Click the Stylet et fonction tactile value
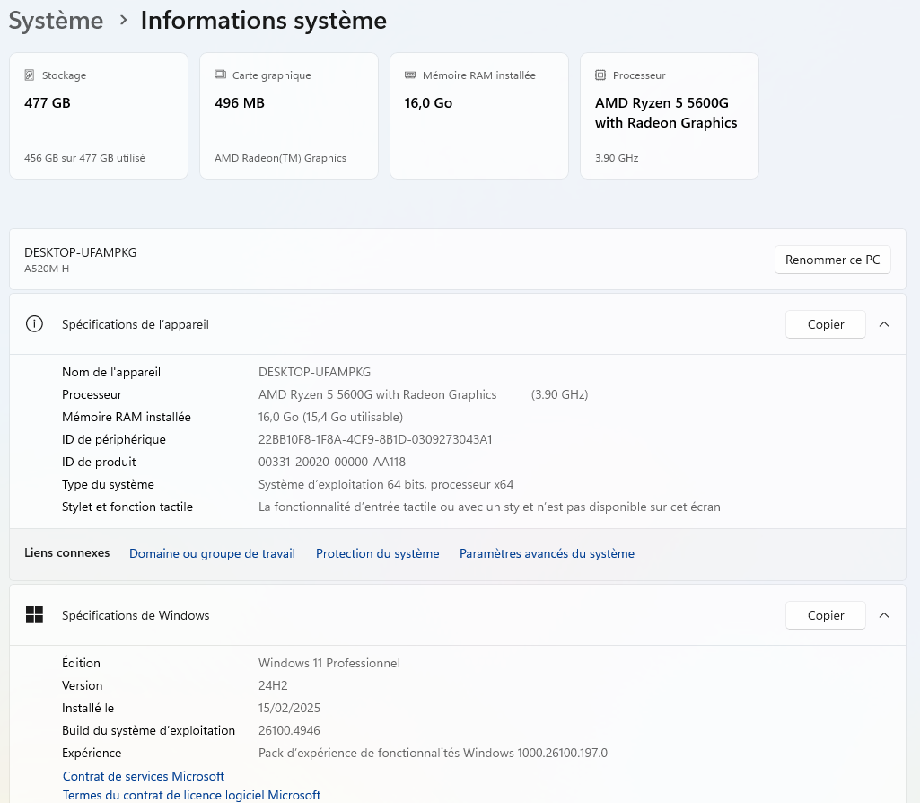Viewport: 920px width, 803px height. click(489, 507)
